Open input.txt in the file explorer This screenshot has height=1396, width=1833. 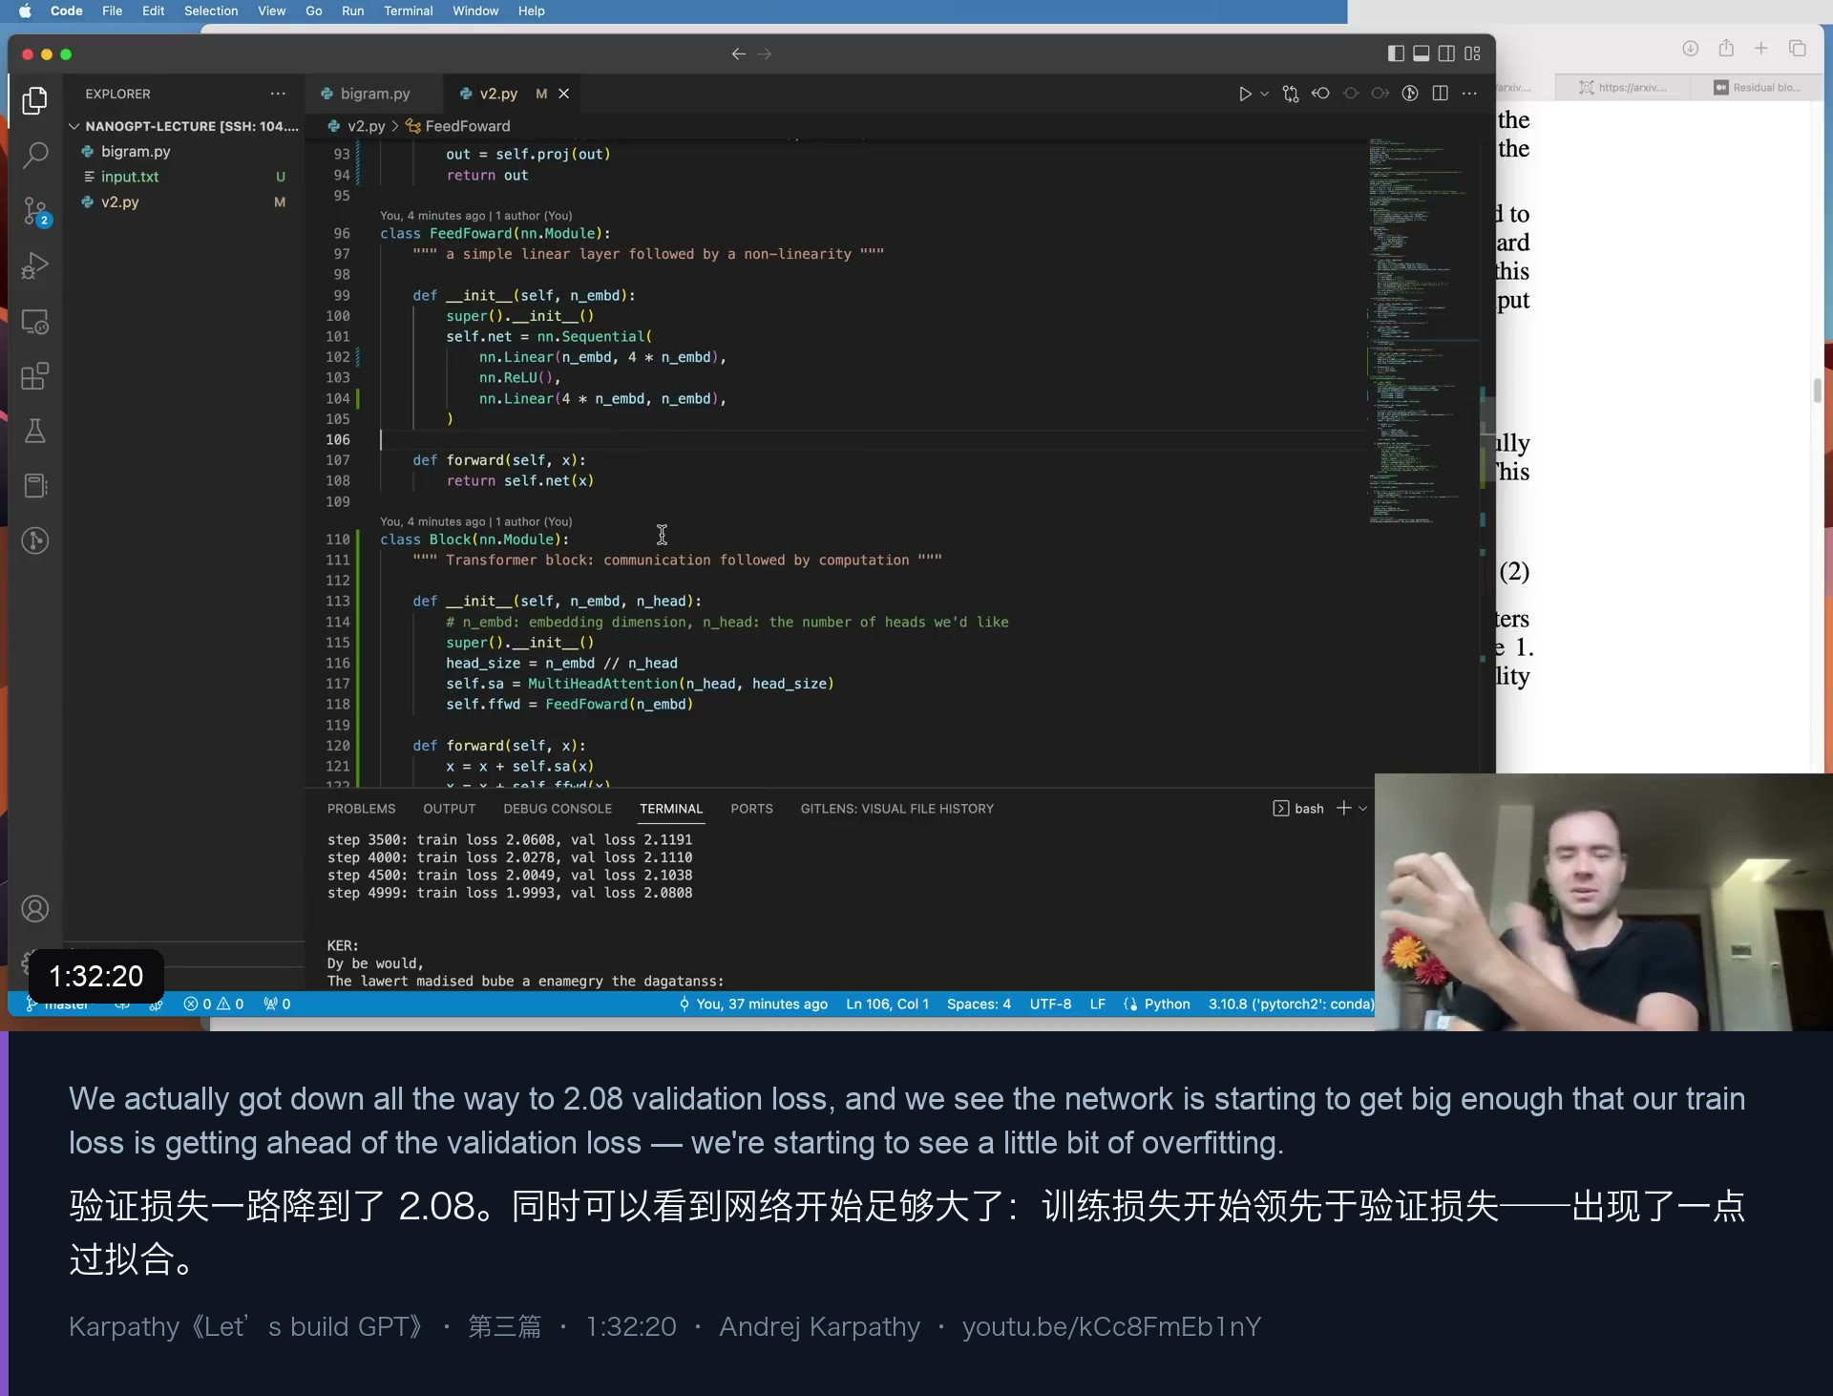(183, 177)
